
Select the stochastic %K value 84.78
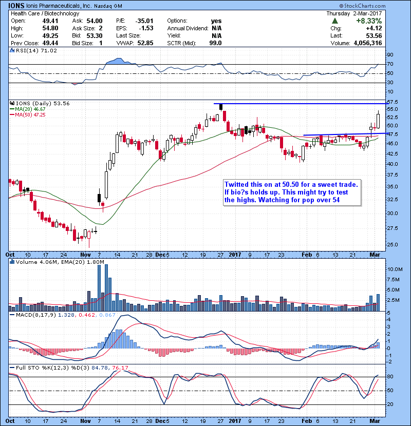point(100,368)
